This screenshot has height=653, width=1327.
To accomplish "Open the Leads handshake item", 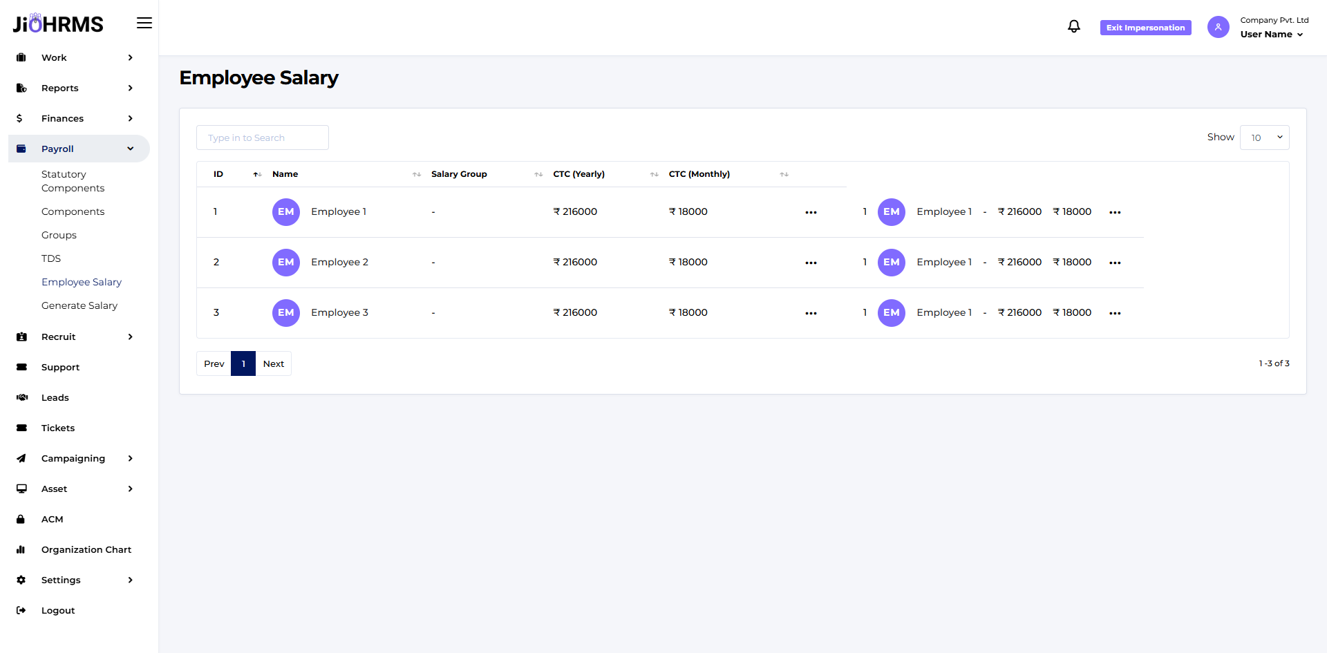I will 21,397.
